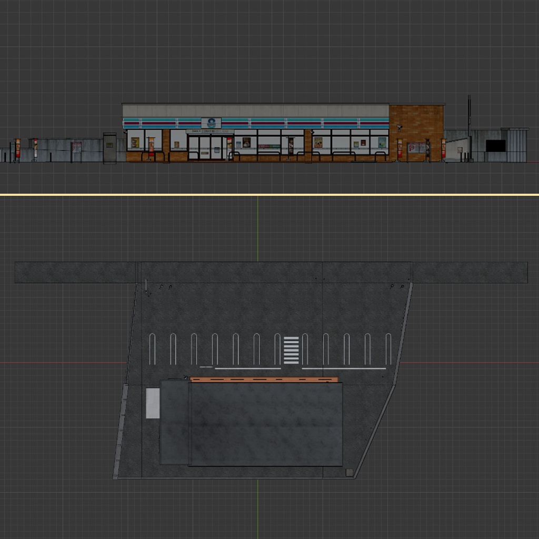Viewport: 539px width, 539px height.
Task: Click the white rectangle beside the building roof
Action: (153, 403)
